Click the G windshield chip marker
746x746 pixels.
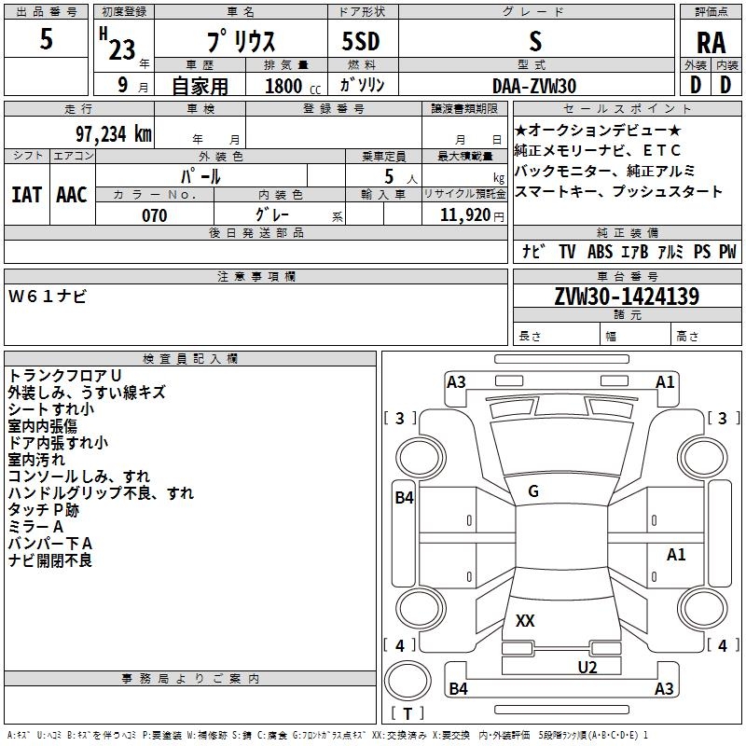click(x=533, y=491)
